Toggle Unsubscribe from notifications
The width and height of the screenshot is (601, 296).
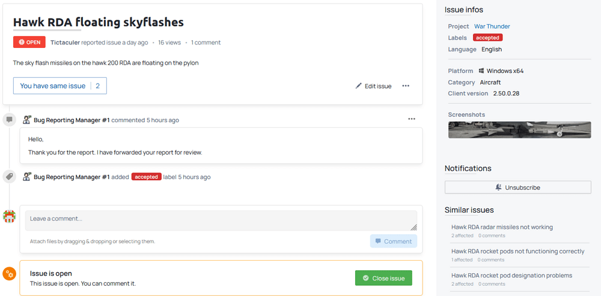[x=517, y=188]
